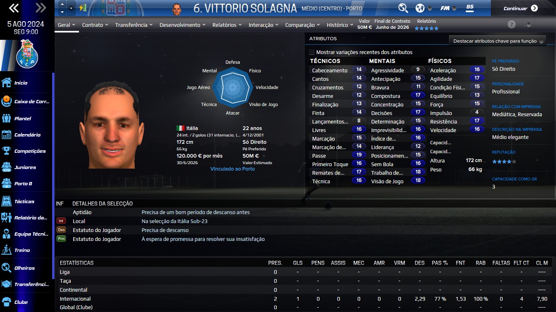This screenshot has height=312, width=556.
Task: Click the five-star Relatório rating
Action: coord(427,28)
